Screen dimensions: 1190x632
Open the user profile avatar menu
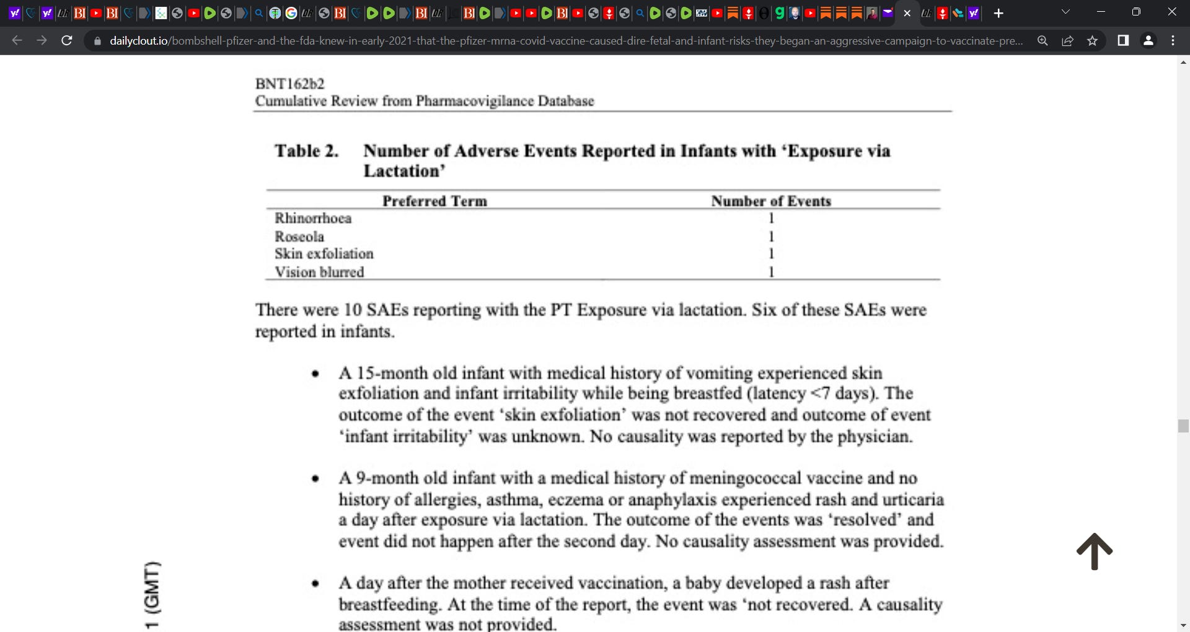(x=1148, y=41)
